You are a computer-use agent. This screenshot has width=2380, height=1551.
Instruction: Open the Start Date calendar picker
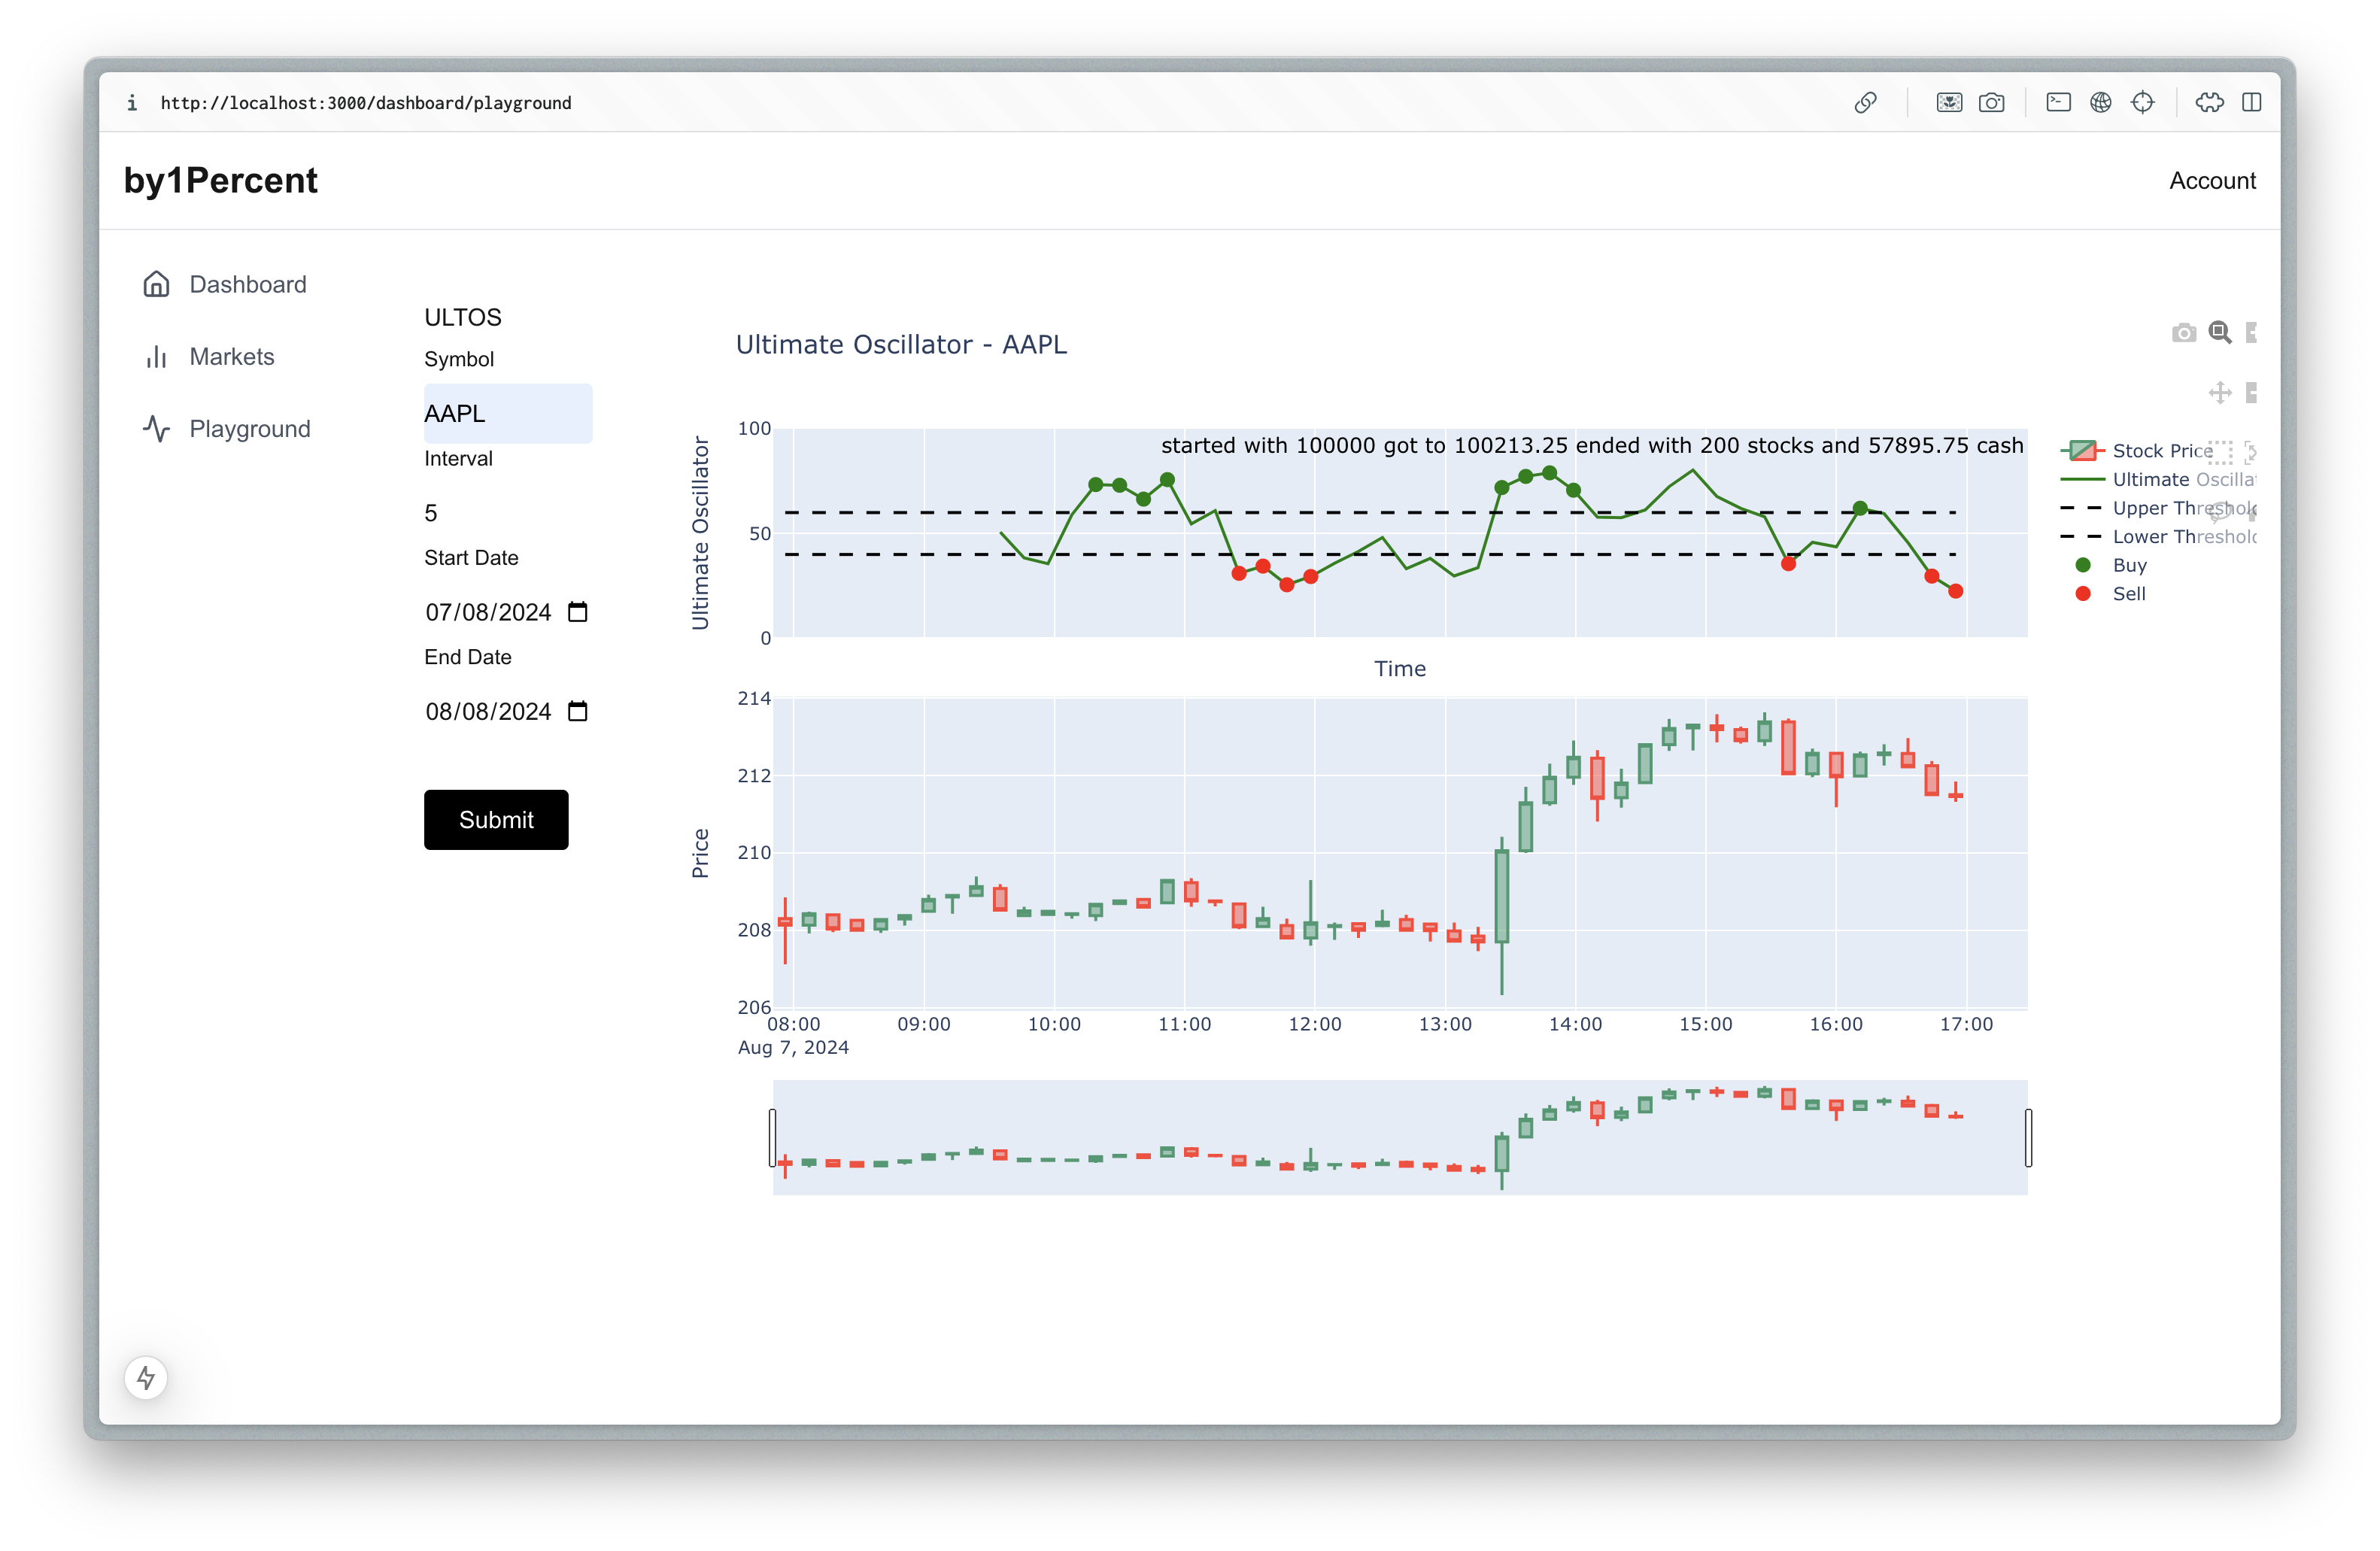pyautogui.click(x=577, y=612)
